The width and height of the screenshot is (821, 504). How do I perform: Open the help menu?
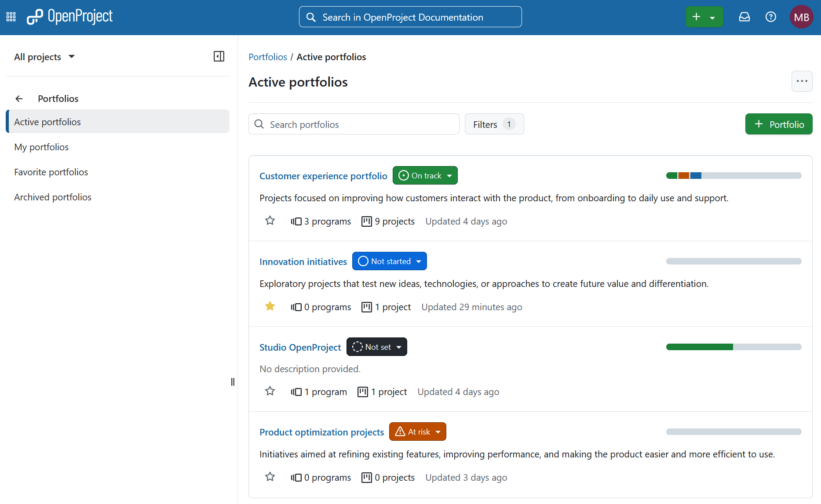coord(770,16)
